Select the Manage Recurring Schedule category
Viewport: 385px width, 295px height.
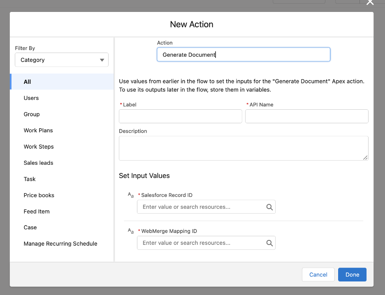60,244
